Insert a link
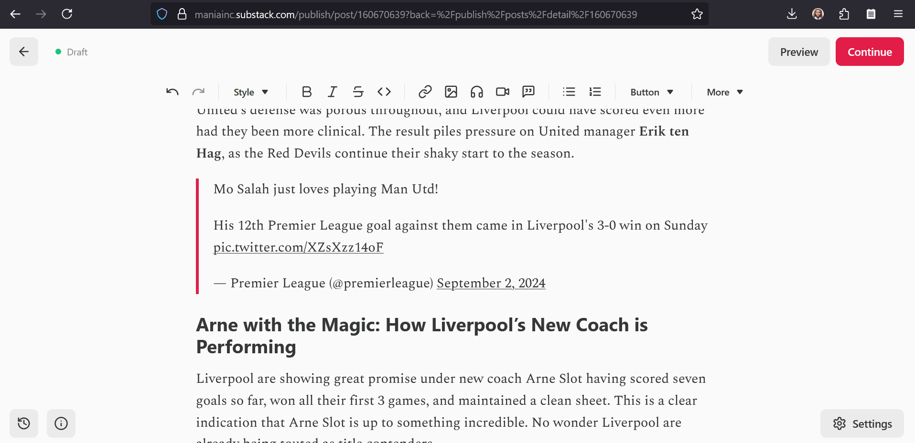The width and height of the screenshot is (915, 443). (x=425, y=92)
